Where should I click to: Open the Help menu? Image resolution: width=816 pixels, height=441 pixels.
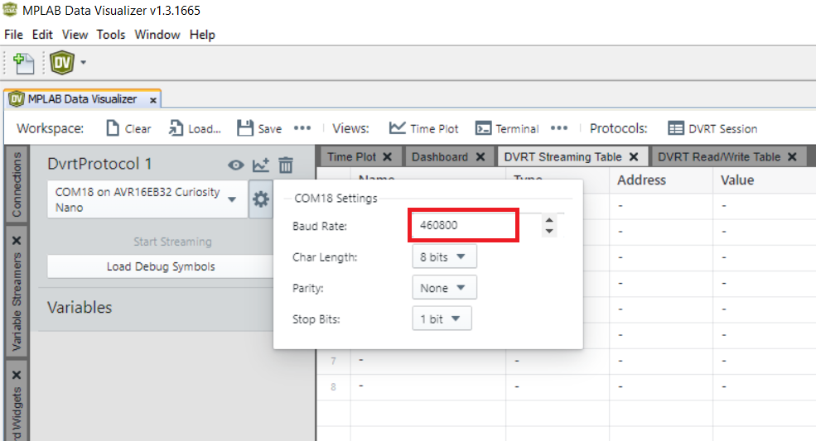202,35
